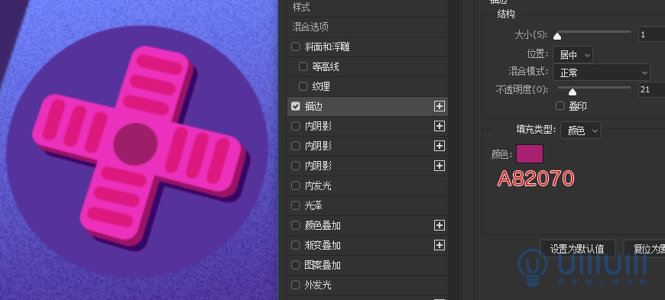Click plus icon of 内阴影 row just above 内发光
Image resolution: width=665 pixels, height=300 pixels.
click(439, 166)
